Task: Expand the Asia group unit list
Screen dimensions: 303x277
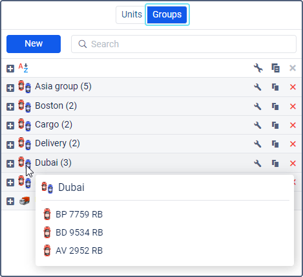Action: click(10, 88)
